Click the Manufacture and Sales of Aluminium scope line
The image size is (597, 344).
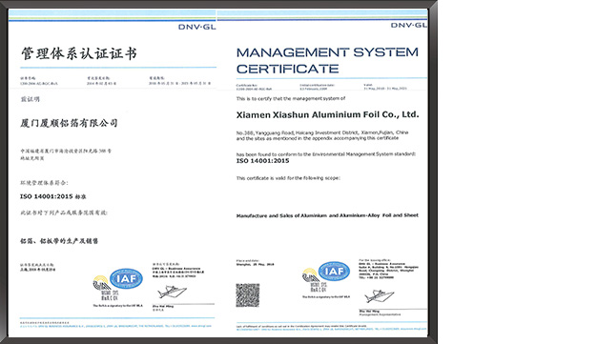[x=327, y=215]
